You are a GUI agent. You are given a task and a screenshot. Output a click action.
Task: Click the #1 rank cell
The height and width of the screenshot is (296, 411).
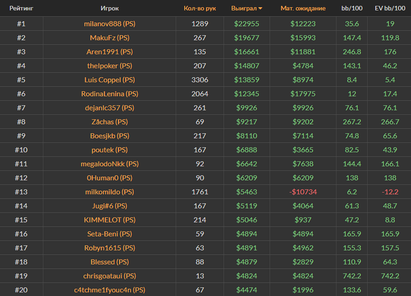[21, 23]
